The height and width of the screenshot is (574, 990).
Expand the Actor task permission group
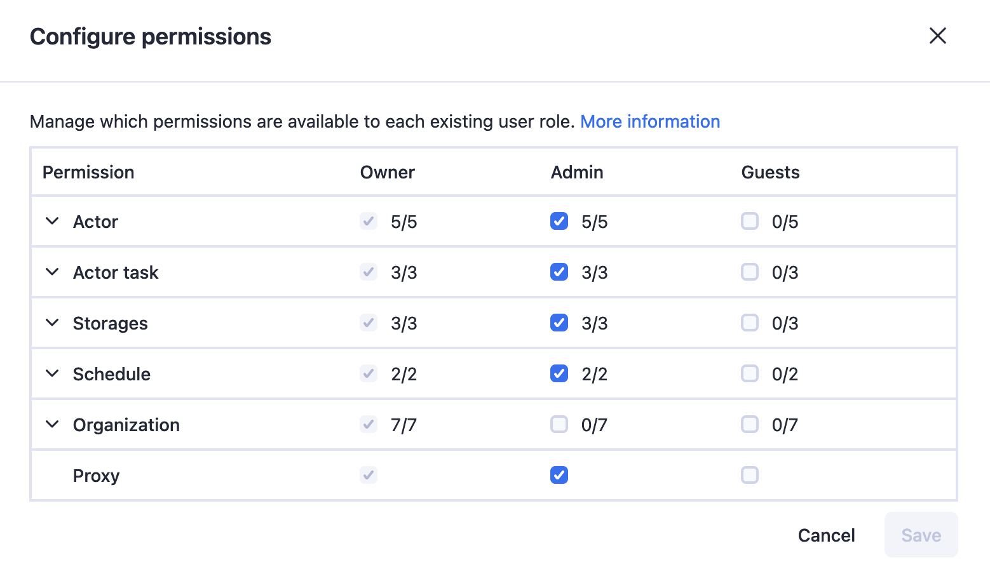pyautogui.click(x=52, y=272)
